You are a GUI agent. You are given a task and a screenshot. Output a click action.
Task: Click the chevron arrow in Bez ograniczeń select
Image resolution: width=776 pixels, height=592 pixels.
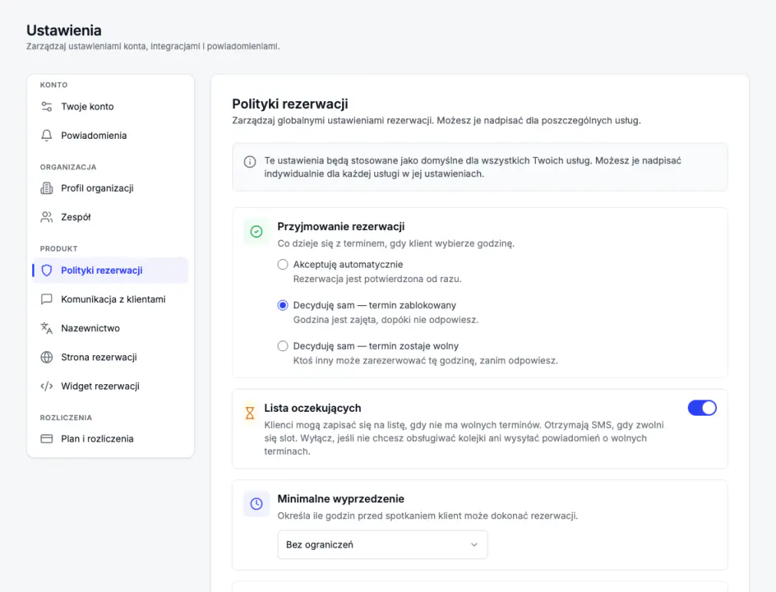point(474,544)
